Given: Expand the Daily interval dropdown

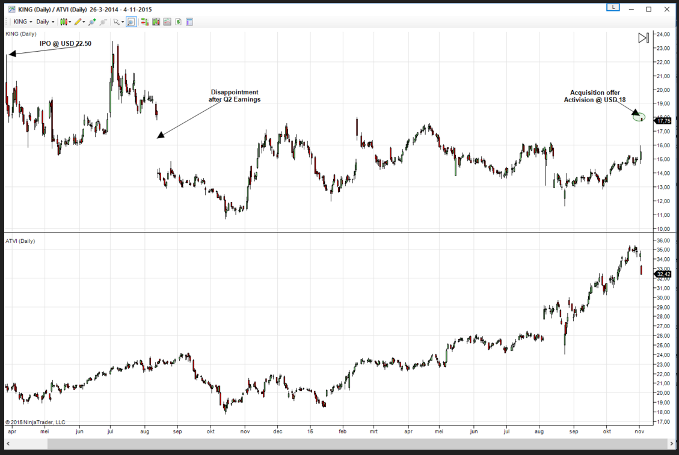Looking at the screenshot, I should pos(45,22).
